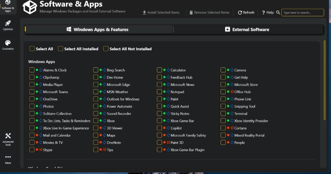Tick the Cortana app checkbox
331x174 pixels.
point(223,128)
